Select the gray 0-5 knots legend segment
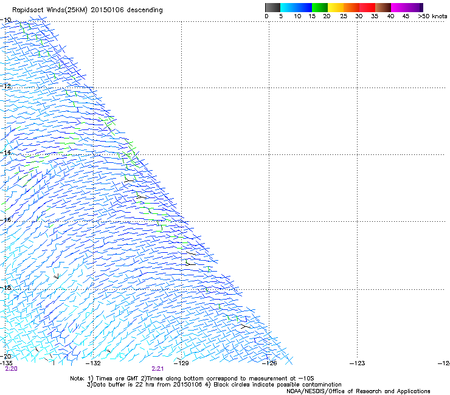This screenshot has height=395, width=450. point(272,7)
